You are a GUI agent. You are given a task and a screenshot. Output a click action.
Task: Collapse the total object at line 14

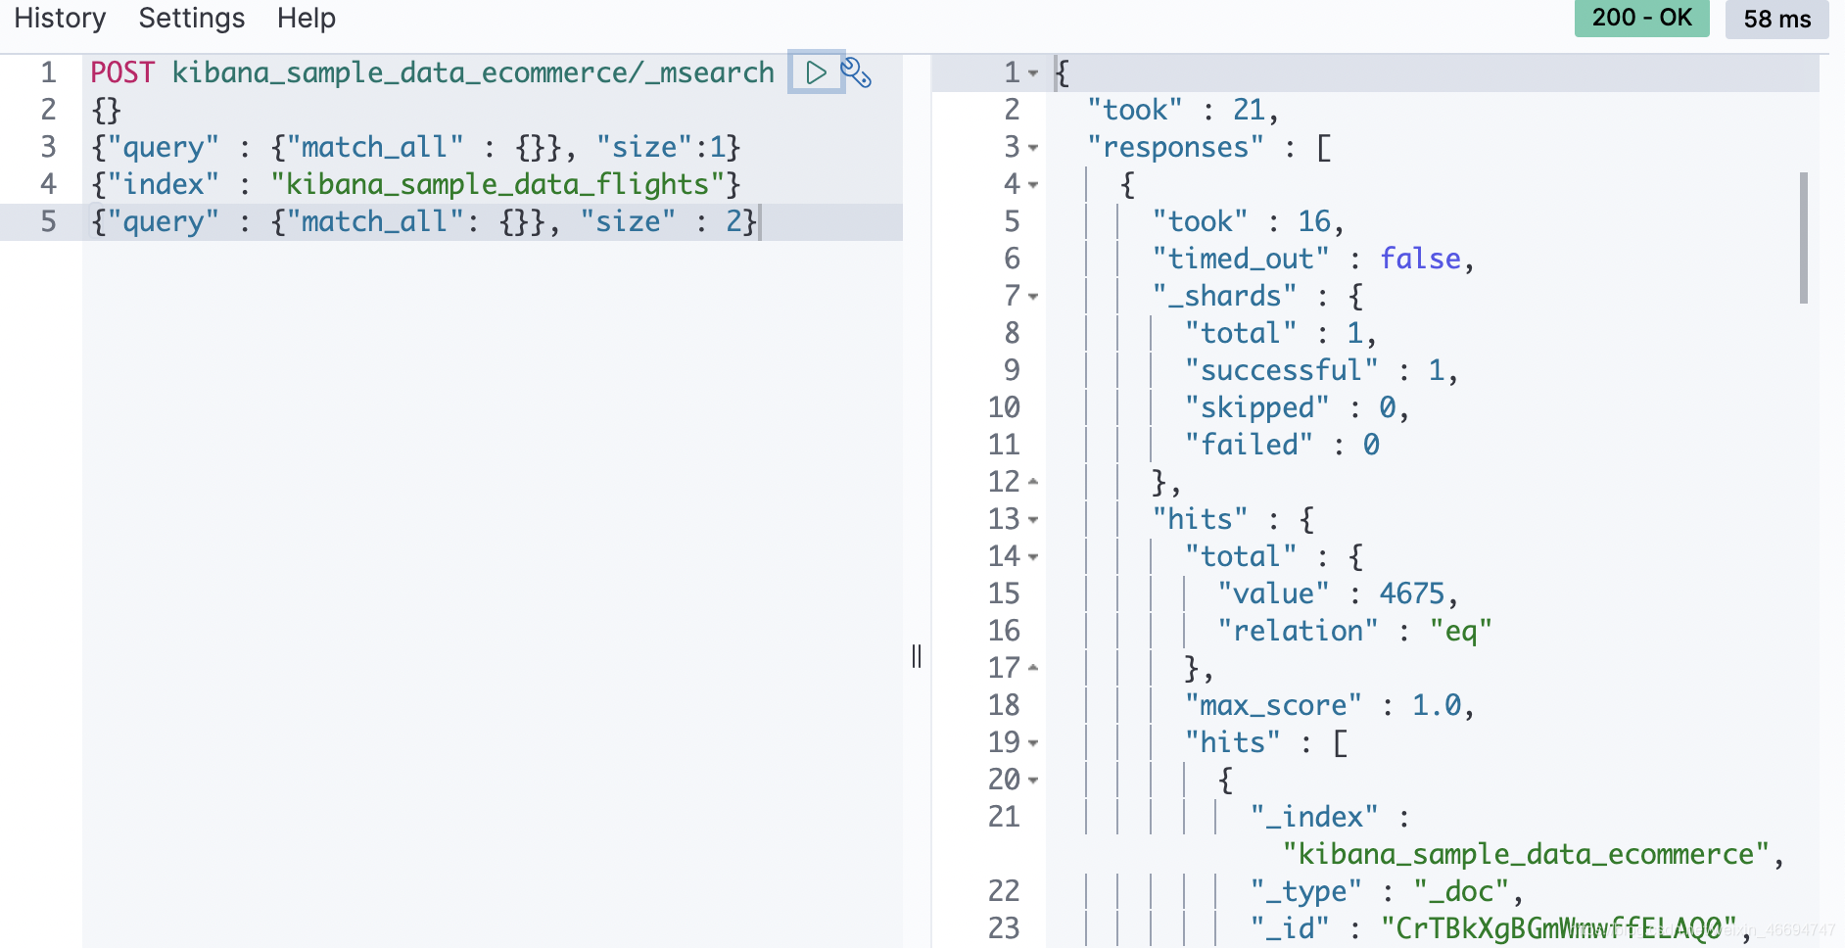pyautogui.click(x=1033, y=557)
